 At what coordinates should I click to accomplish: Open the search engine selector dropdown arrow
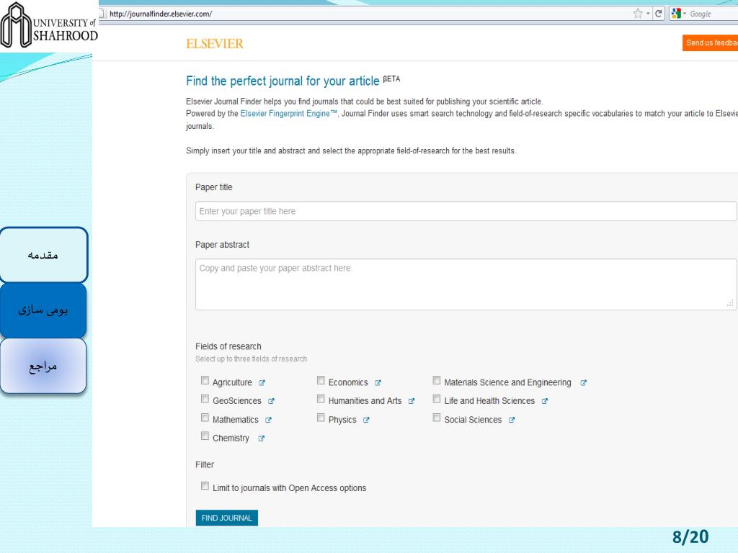(685, 14)
